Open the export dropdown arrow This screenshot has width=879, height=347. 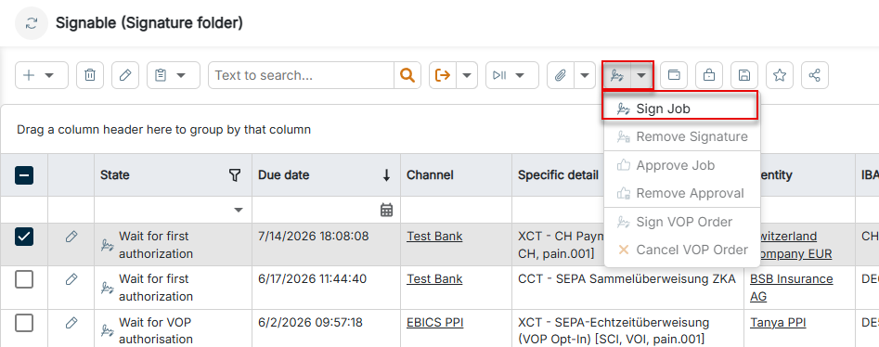coord(466,75)
